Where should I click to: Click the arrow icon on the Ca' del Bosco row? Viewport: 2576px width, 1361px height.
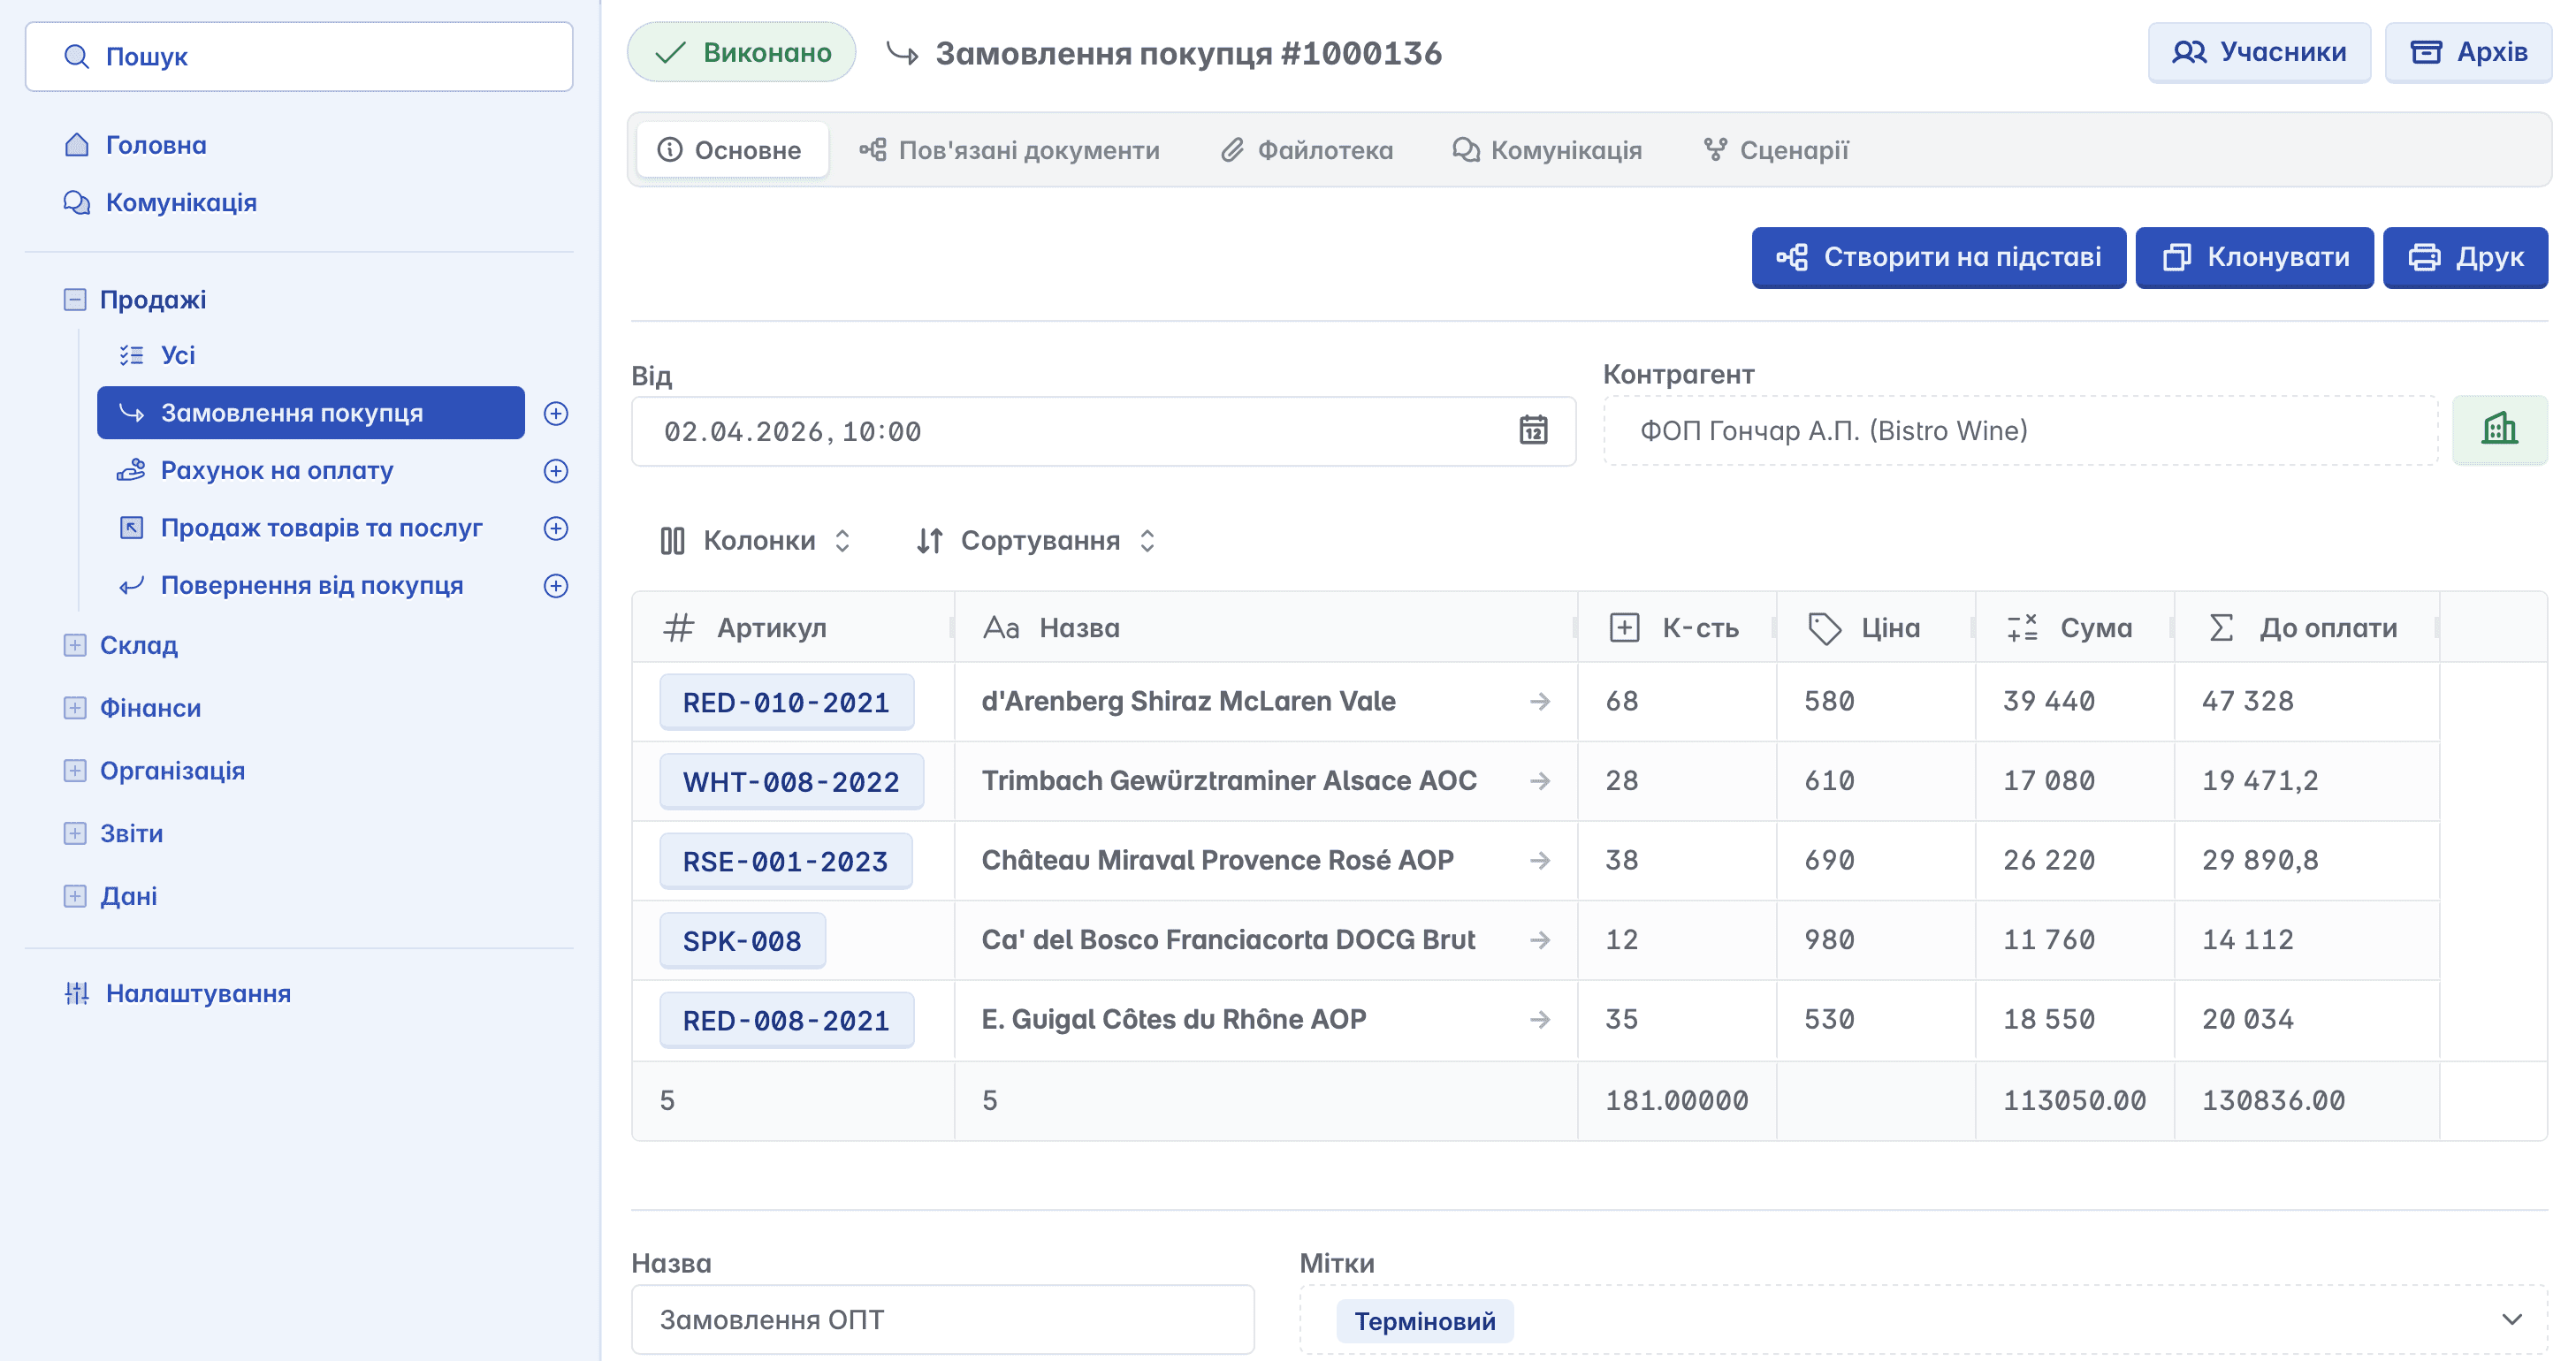click(1539, 940)
